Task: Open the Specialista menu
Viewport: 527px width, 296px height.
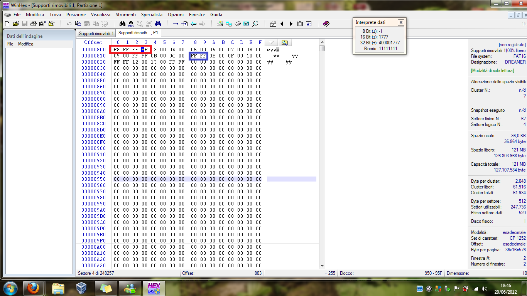Action: pos(152,15)
